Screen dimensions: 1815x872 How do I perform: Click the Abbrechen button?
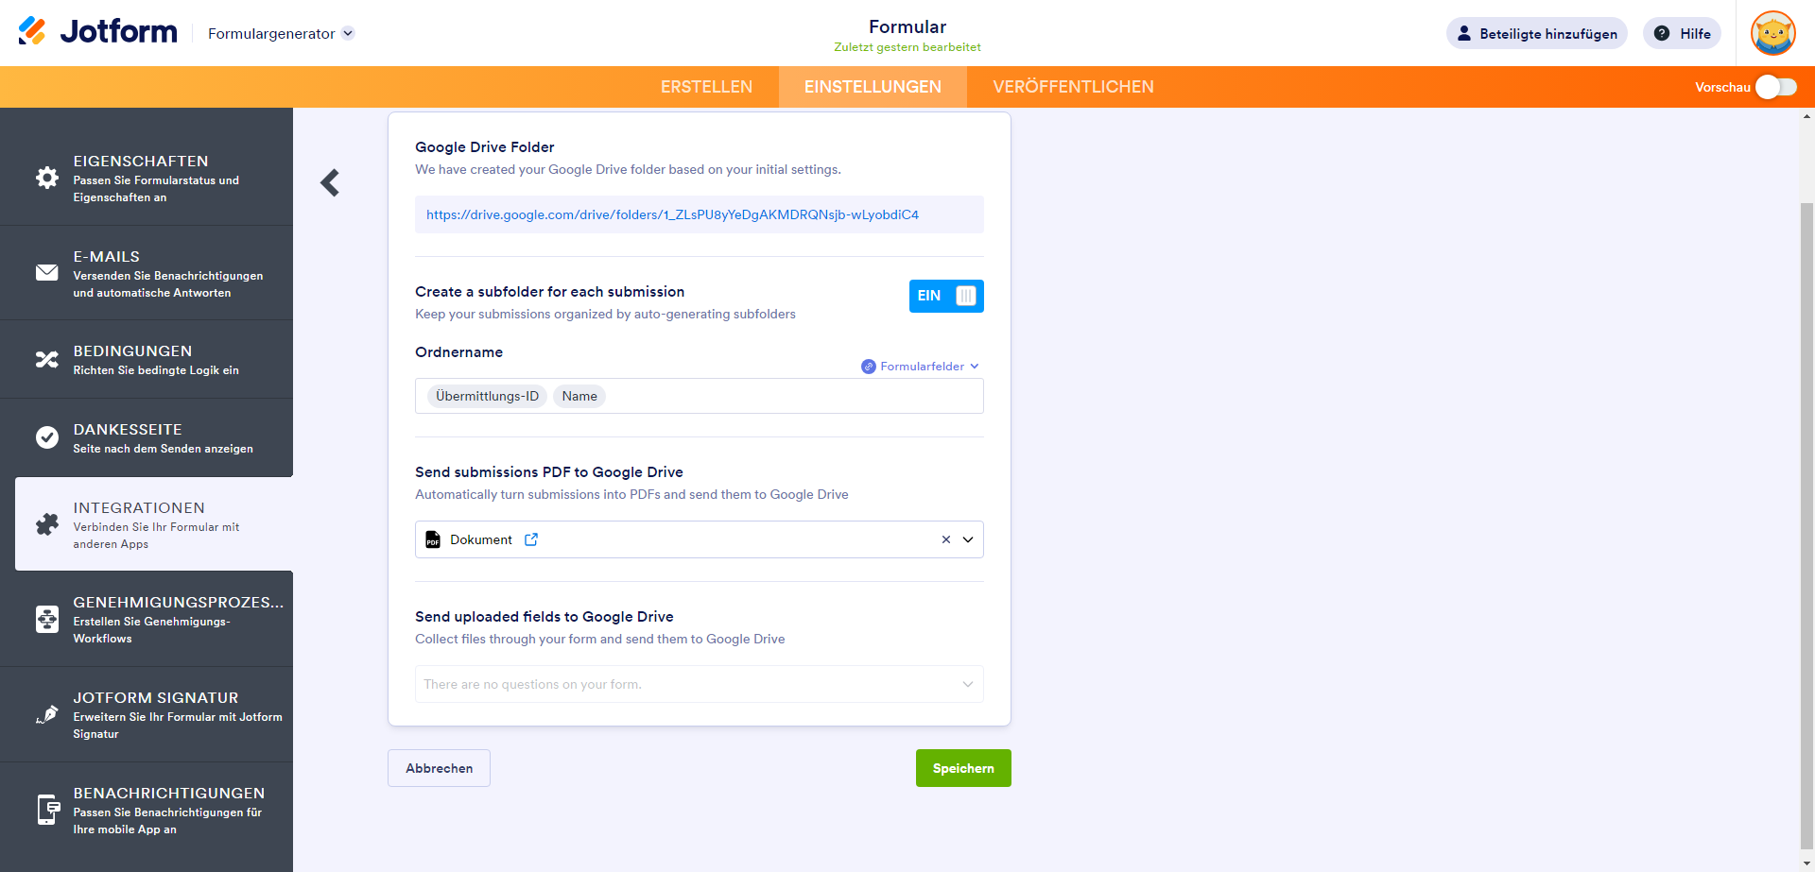coord(439,768)
